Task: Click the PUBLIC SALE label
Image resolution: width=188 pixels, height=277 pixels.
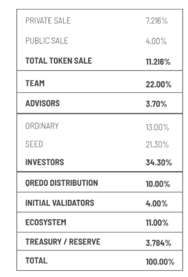Action: [x=47, y=41]
